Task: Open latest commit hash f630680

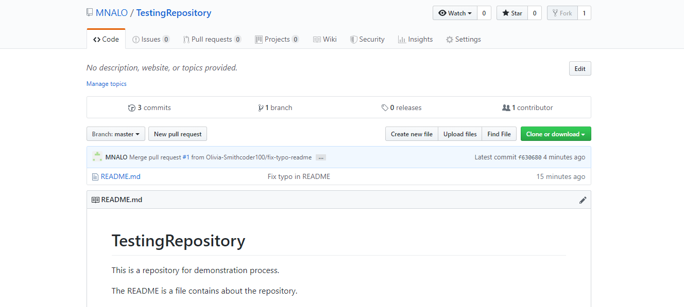Action: 529,157
